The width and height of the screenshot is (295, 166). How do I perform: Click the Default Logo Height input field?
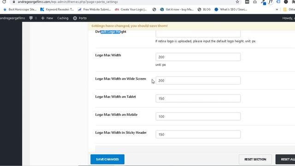[198, 34]
